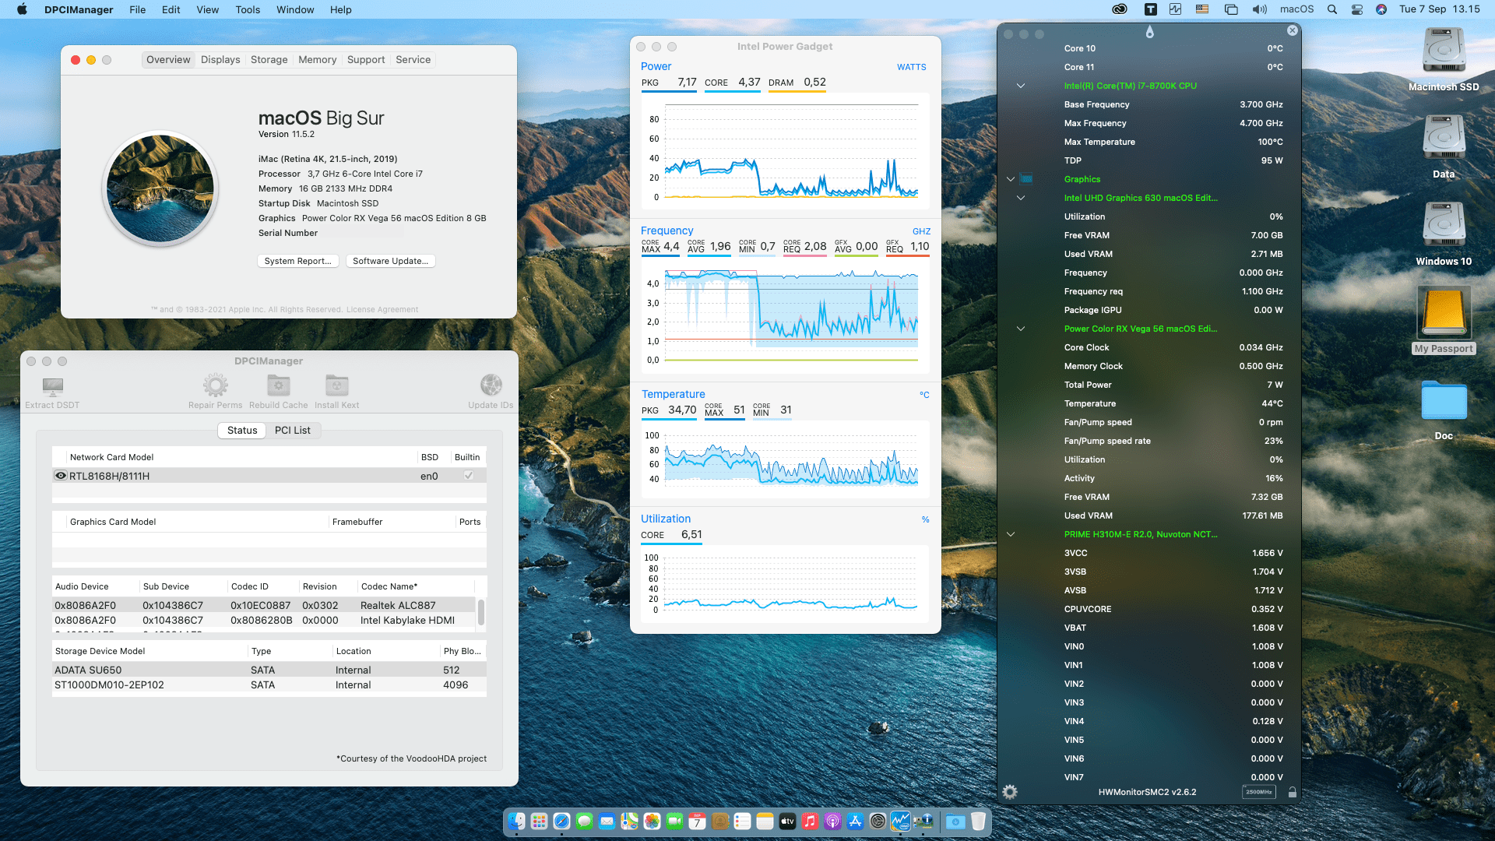The height and width of the screenshot is (841, 1495).
Task: Open System Preferences from Dock
Action: tap(878, 821)
